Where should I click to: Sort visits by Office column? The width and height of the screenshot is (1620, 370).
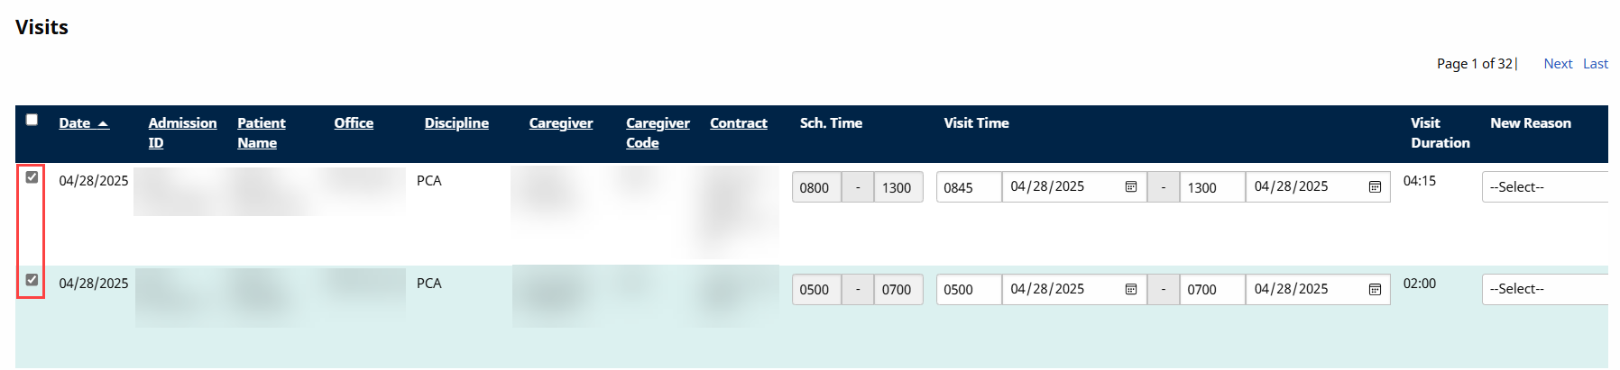click(354, 123)
